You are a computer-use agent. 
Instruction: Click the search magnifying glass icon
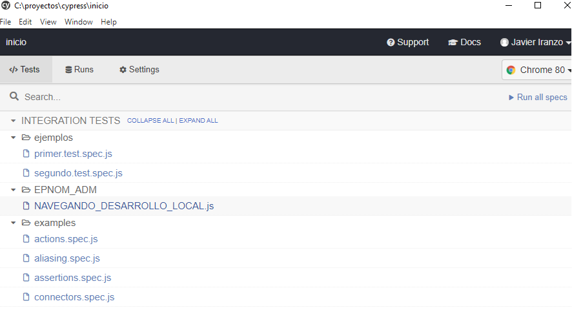click(x=14, y=97)
